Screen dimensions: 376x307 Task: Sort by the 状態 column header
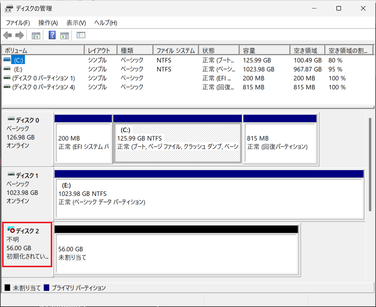coord(219,50)
